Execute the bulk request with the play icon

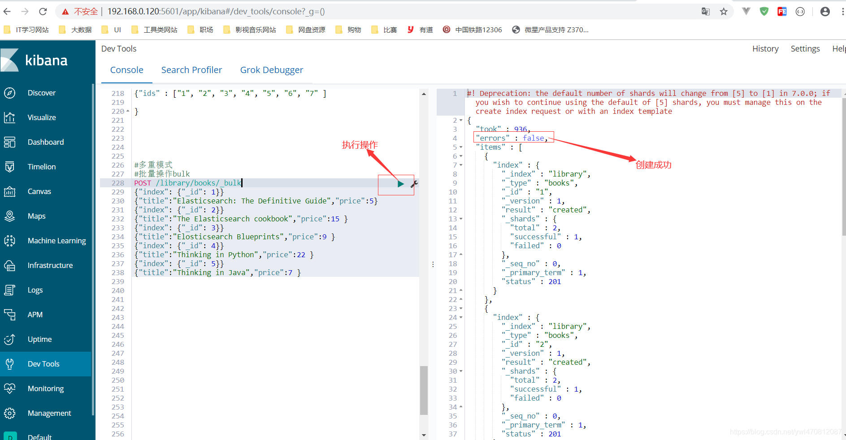400,184
